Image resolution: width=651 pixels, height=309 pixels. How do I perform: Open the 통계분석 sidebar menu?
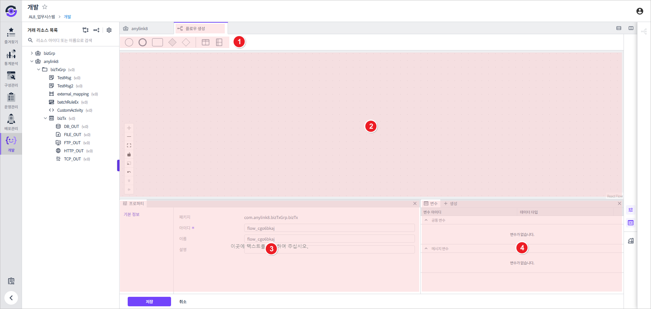[11, 57]
